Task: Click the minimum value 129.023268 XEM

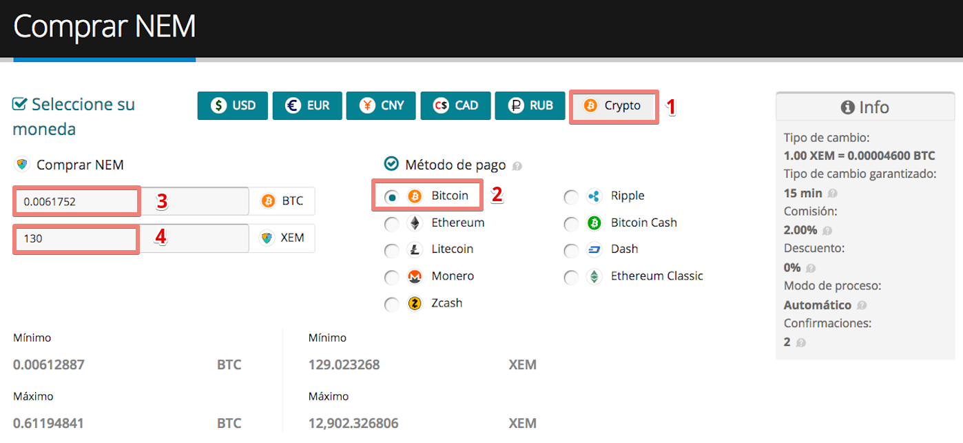Action: (x=344, y=364)
